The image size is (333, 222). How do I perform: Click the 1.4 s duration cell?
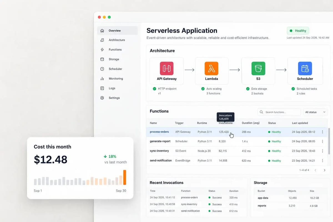(245, 142)
